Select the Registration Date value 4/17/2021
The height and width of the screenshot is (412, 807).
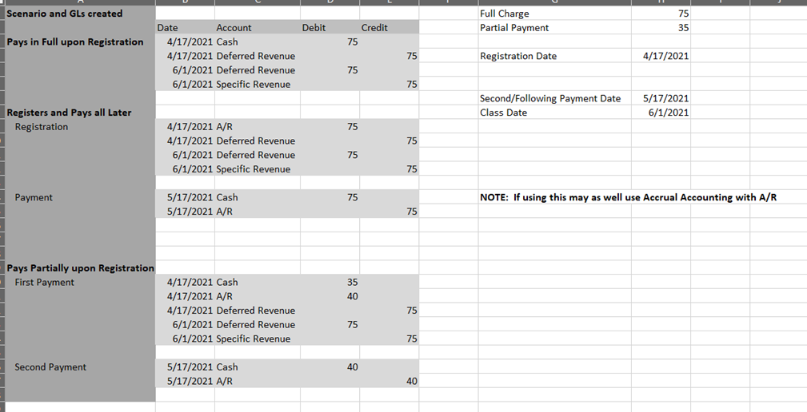tap(661, 56)
